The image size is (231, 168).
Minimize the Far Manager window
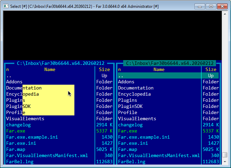[x=200, y=6]
